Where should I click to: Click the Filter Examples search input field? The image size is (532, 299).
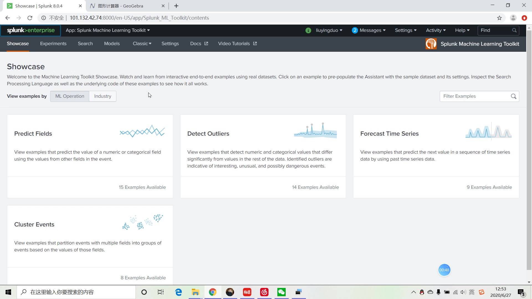pyautogui.click(x=475, y=96)
